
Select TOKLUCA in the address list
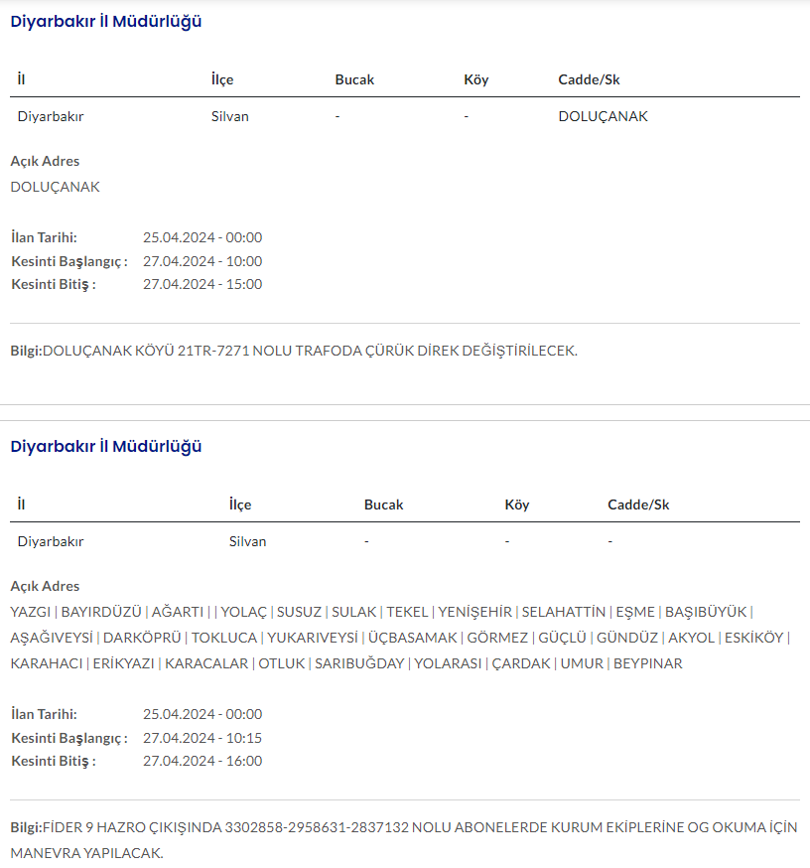pyautogui.click(x=224, y=638)
